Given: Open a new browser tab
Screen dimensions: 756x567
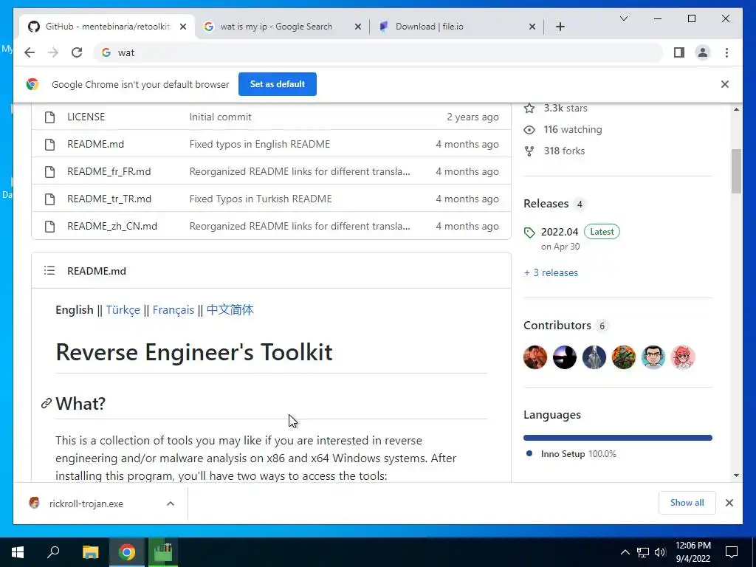Looking at the screenshot, I should (x=560, y=27).
